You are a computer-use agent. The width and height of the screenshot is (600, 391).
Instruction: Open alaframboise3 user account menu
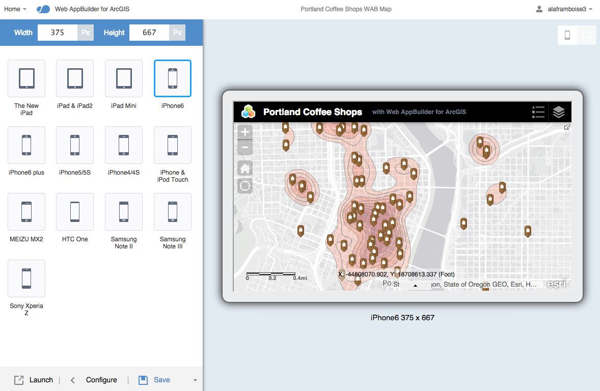coord(564,9)
